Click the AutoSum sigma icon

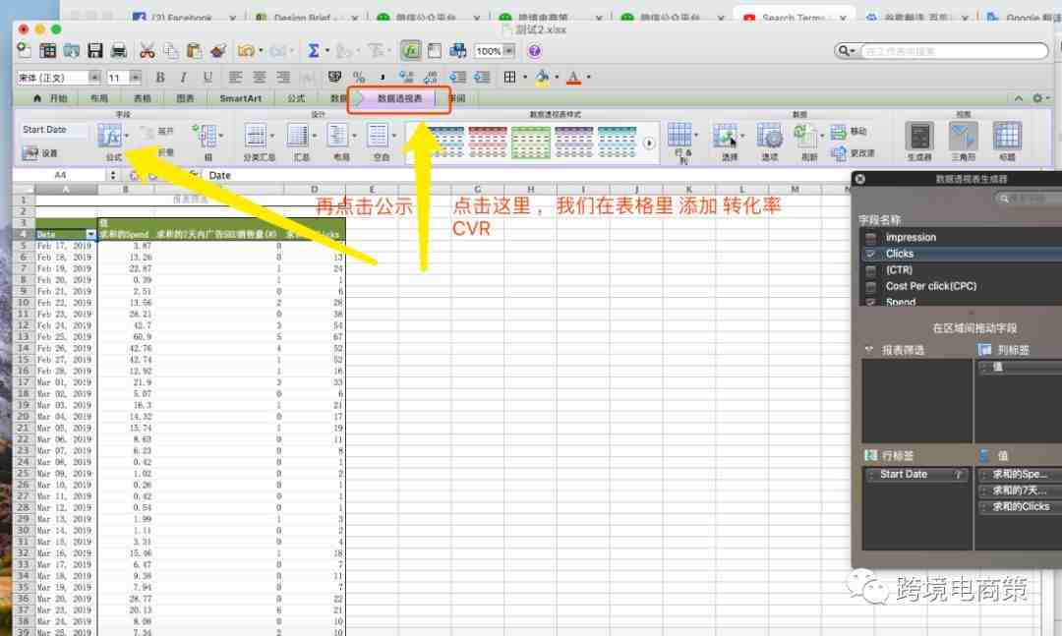(x=314, y=51)
